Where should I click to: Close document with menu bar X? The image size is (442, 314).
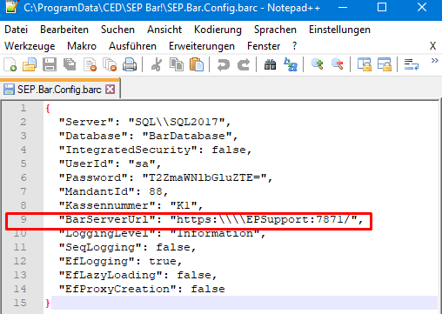pos(432,46)
